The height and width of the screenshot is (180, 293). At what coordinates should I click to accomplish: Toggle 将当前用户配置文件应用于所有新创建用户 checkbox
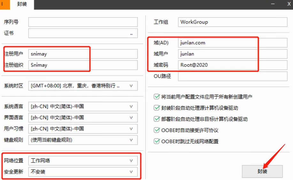pos(157,97)
